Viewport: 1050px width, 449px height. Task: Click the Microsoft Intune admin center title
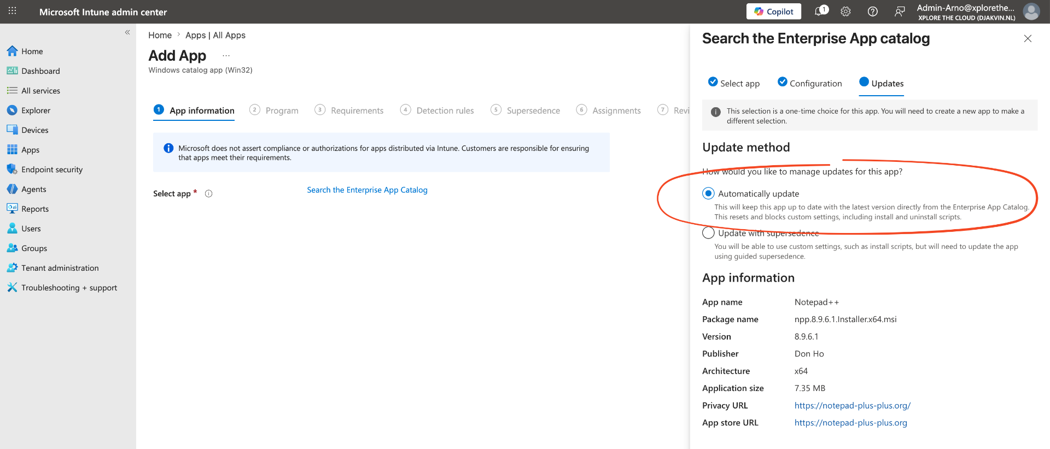coord(103,12)
